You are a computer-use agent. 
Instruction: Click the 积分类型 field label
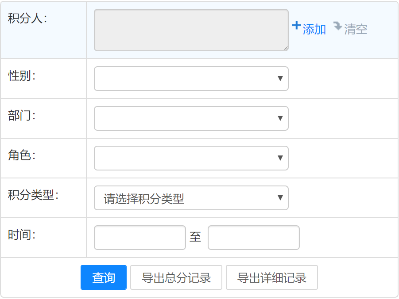(33, 195)
